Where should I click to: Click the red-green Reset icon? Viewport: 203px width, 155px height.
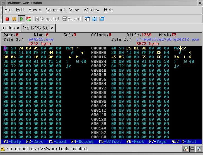tap(29, 19)
